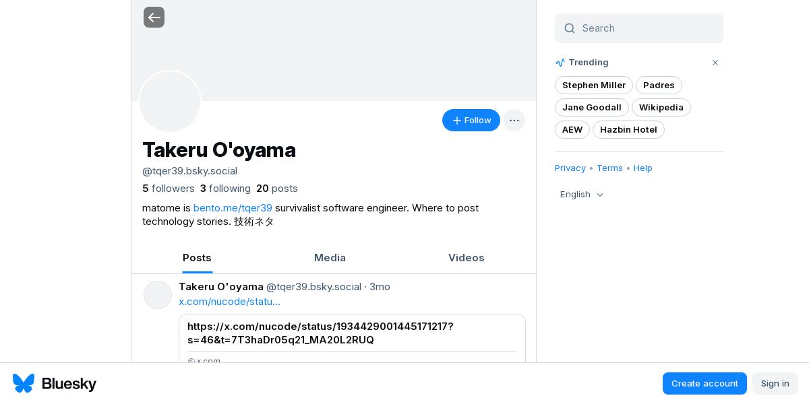
Task: Switch to the Media tab
Action: point(330,258)
